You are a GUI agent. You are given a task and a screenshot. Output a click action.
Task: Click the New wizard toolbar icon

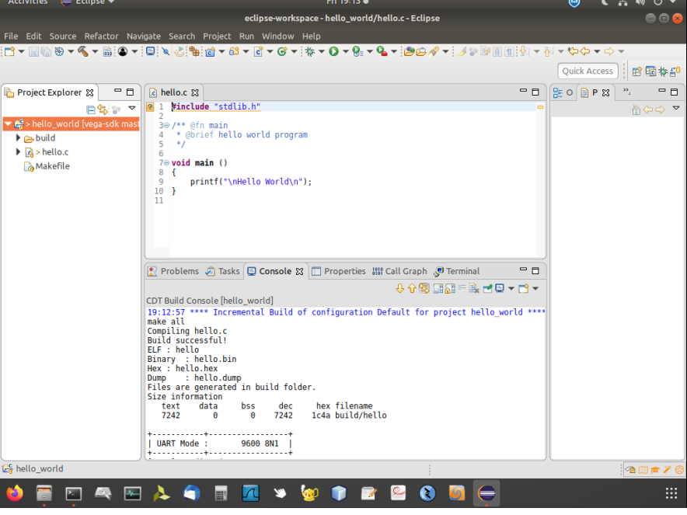9,52
